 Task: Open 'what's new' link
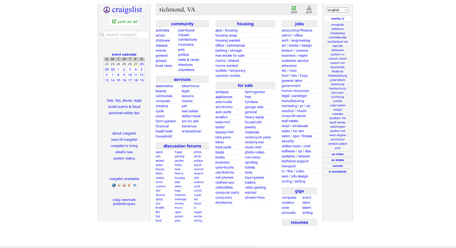click(124, 152)
